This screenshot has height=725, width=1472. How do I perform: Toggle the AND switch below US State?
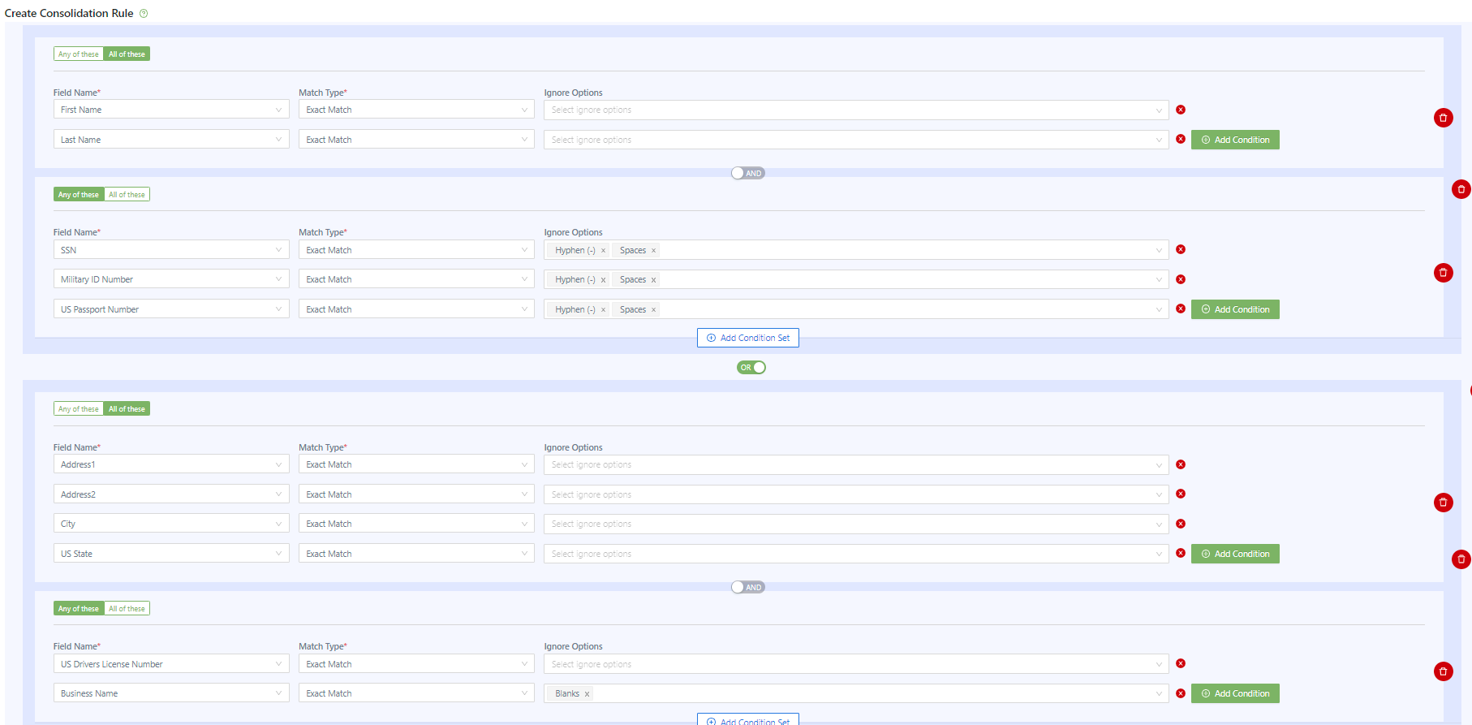click(x=747, y=588)
